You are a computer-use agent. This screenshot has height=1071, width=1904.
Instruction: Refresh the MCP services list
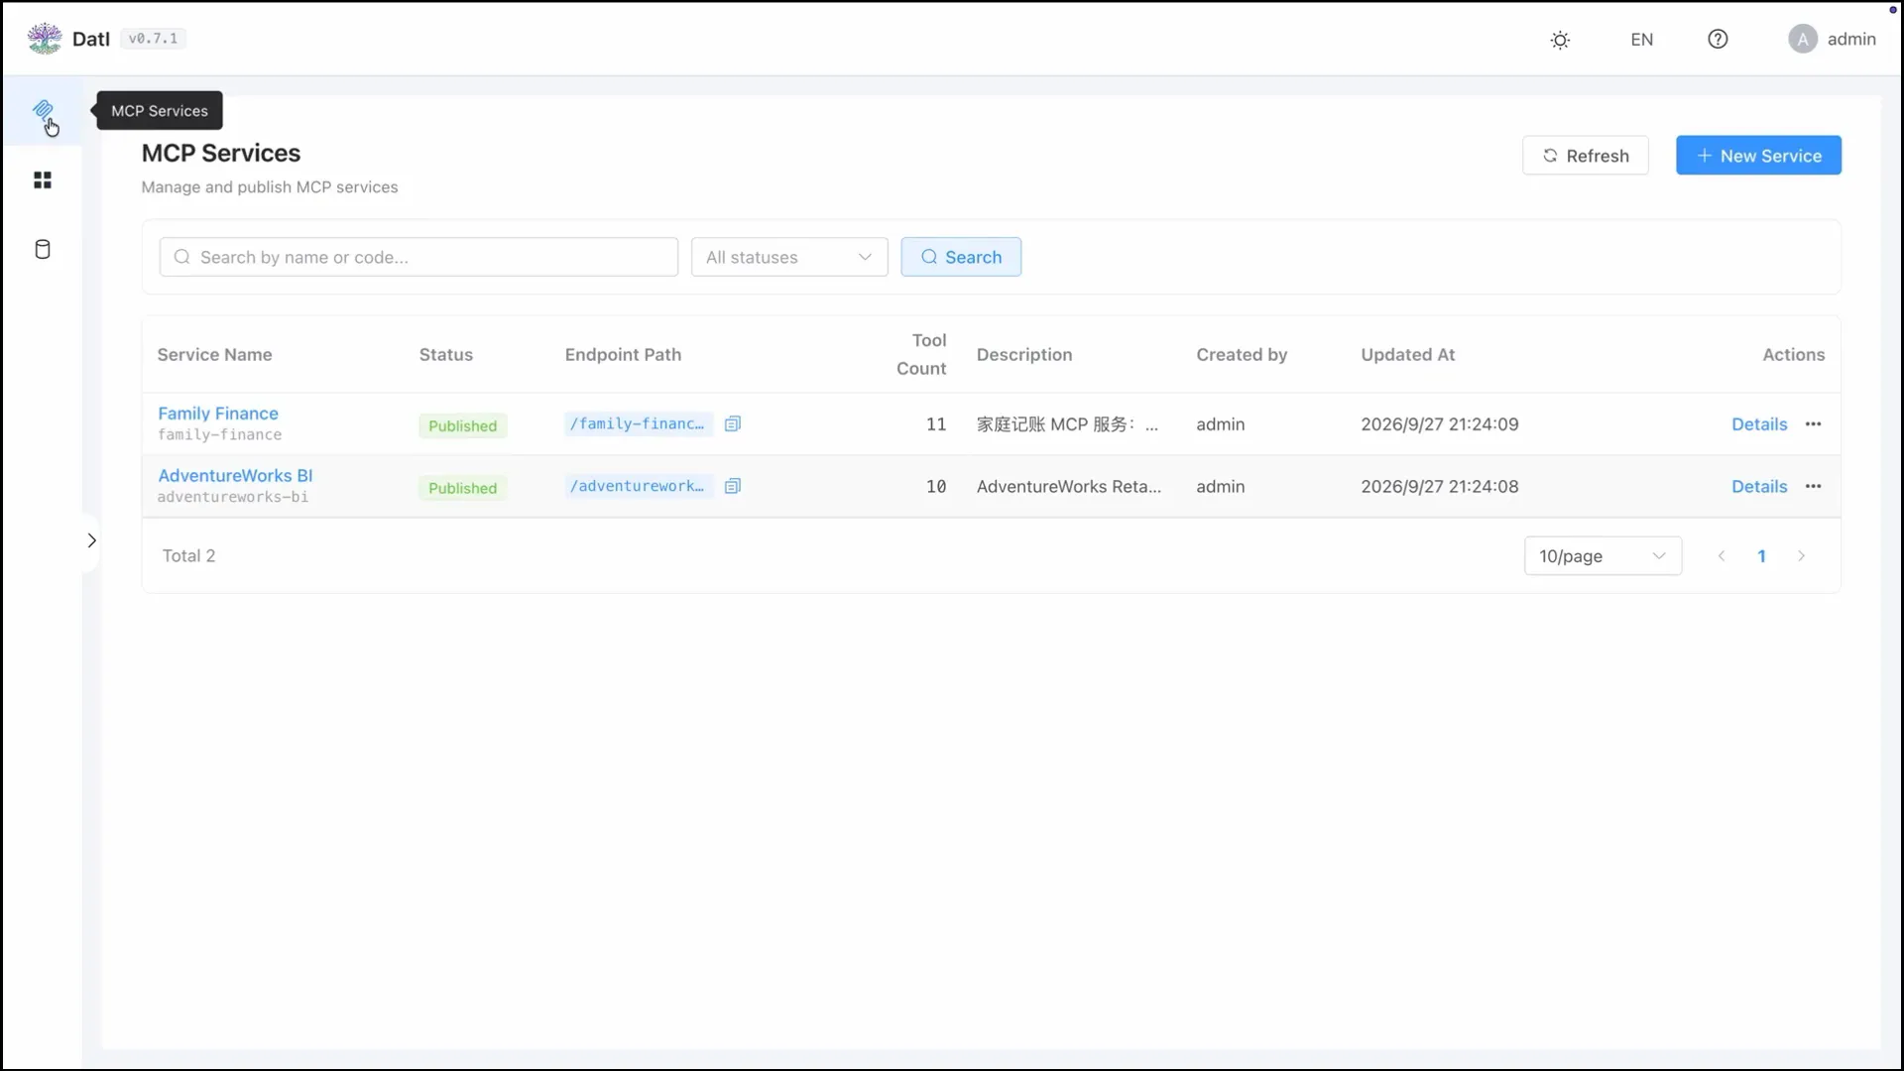(x=1586, y=156)
